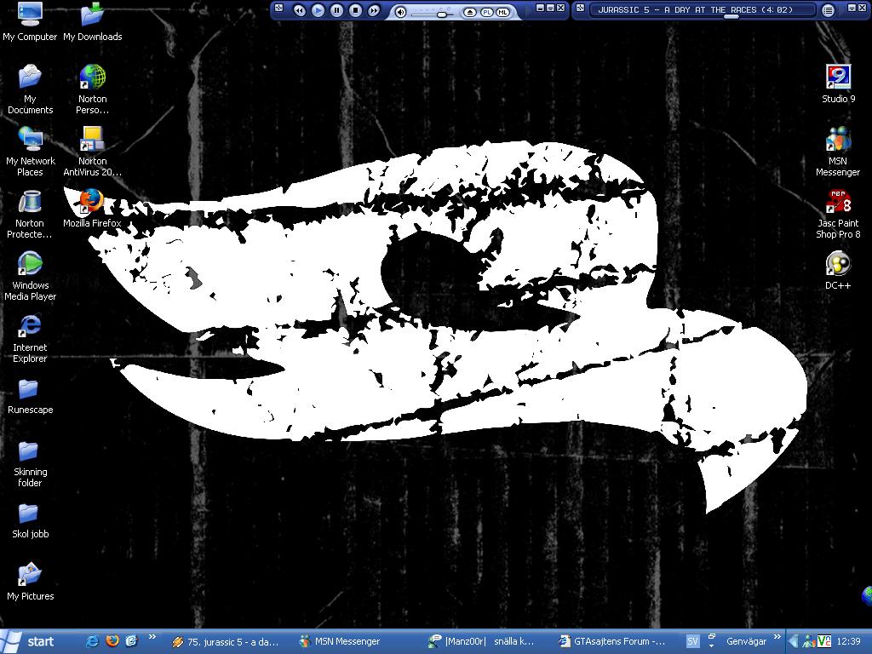Click the eject/open file button in the player
The height and width of the screenshot is (654, 872).
tap(470, 12)
